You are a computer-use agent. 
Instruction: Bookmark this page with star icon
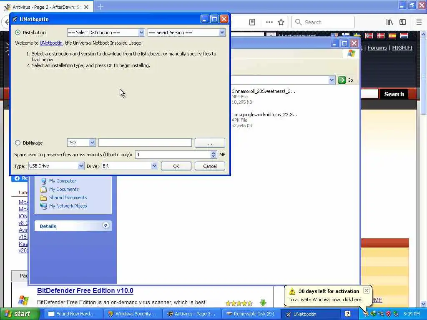(x=281, y=22)
